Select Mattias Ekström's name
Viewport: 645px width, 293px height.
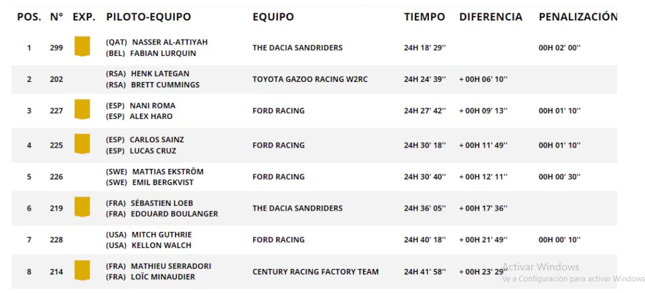[x=167, y=171]
